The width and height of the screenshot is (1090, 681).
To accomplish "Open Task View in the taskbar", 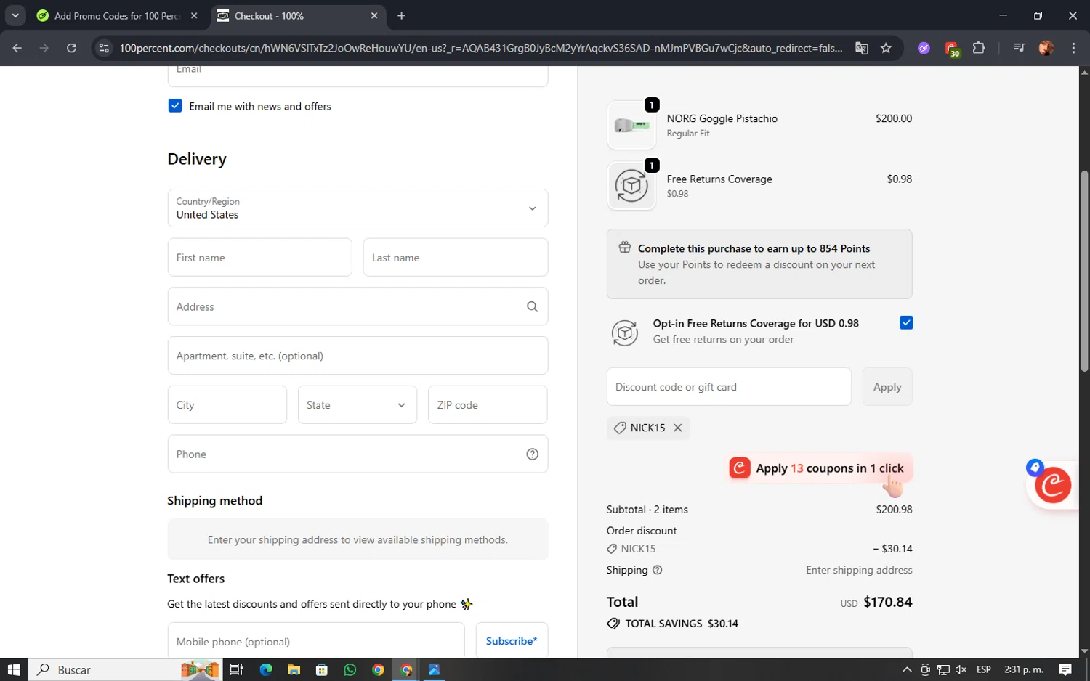I will tap(236, 669).
